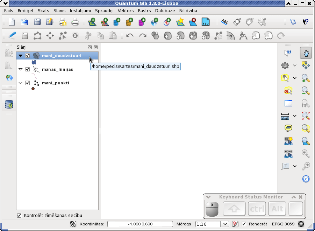Viewport: 315px width, 231px height.
Task: Click Zoom Full extent icon
Action: pos(306,116)
